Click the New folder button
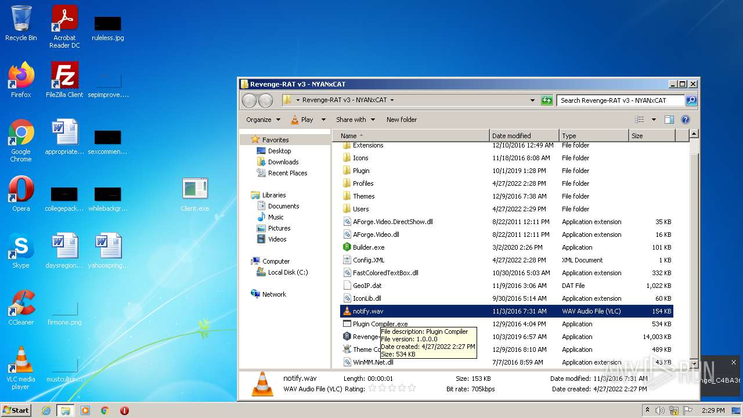 402,120
